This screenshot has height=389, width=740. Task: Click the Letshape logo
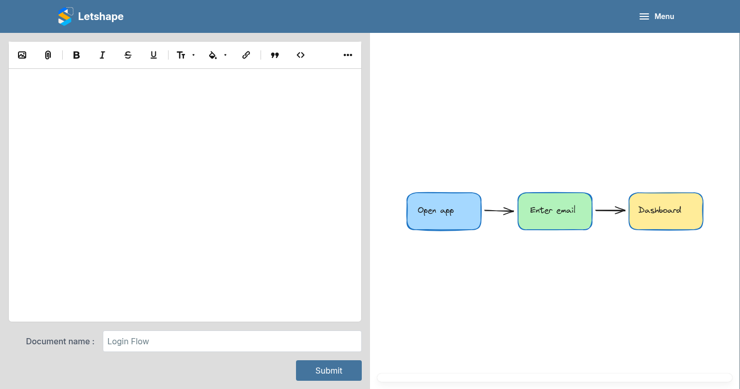point(90,16)
